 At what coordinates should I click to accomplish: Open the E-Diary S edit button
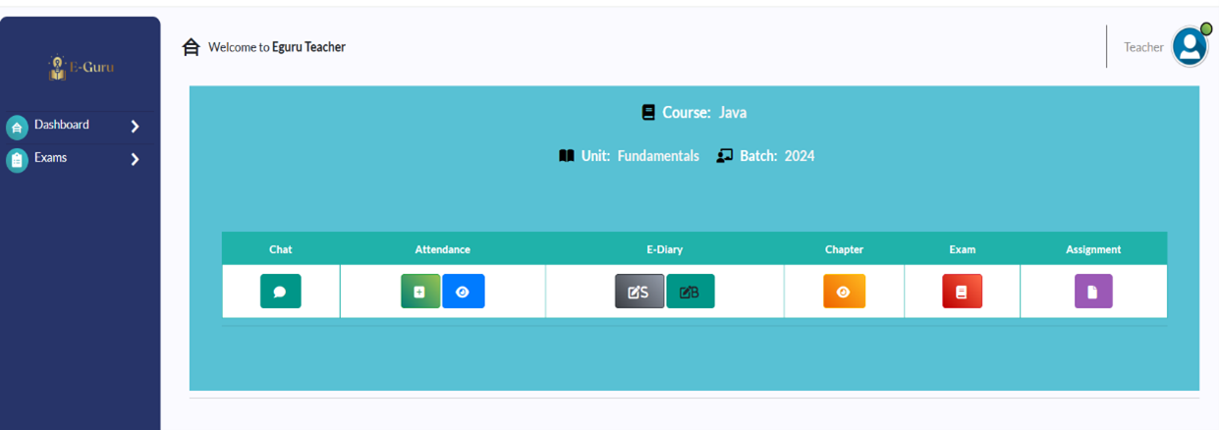coord(639,292)
